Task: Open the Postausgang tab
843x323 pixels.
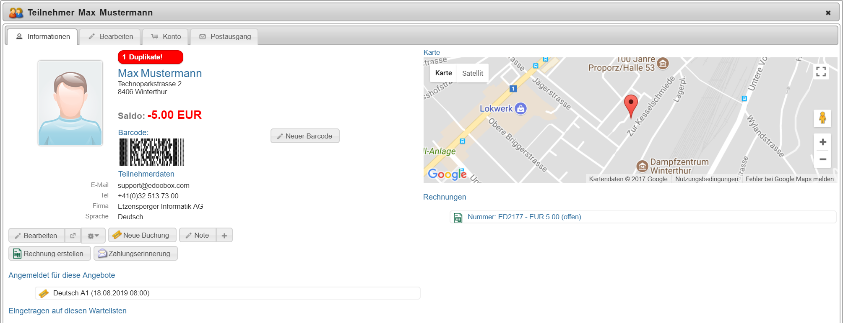Action: (225, 37)
